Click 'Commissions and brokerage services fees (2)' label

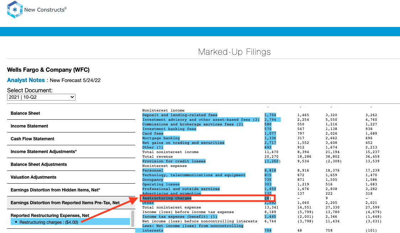click(x=193, y=124)
